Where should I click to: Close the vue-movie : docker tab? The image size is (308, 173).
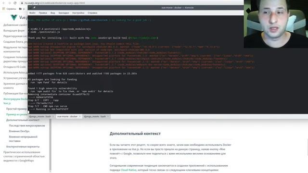click(79, 116)
